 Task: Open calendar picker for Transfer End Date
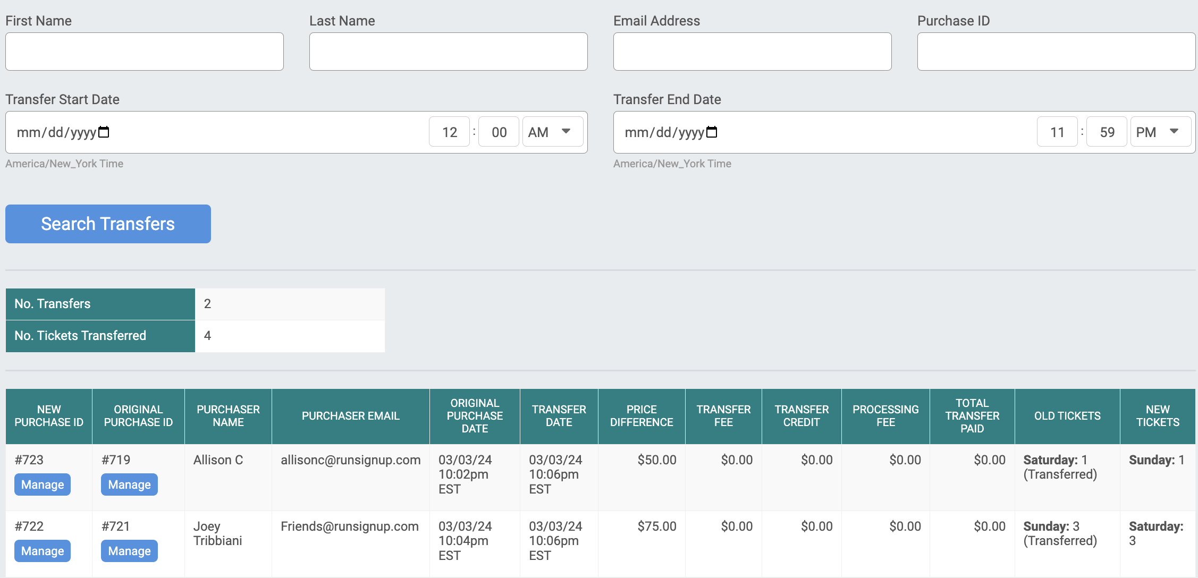click(712, 132)
